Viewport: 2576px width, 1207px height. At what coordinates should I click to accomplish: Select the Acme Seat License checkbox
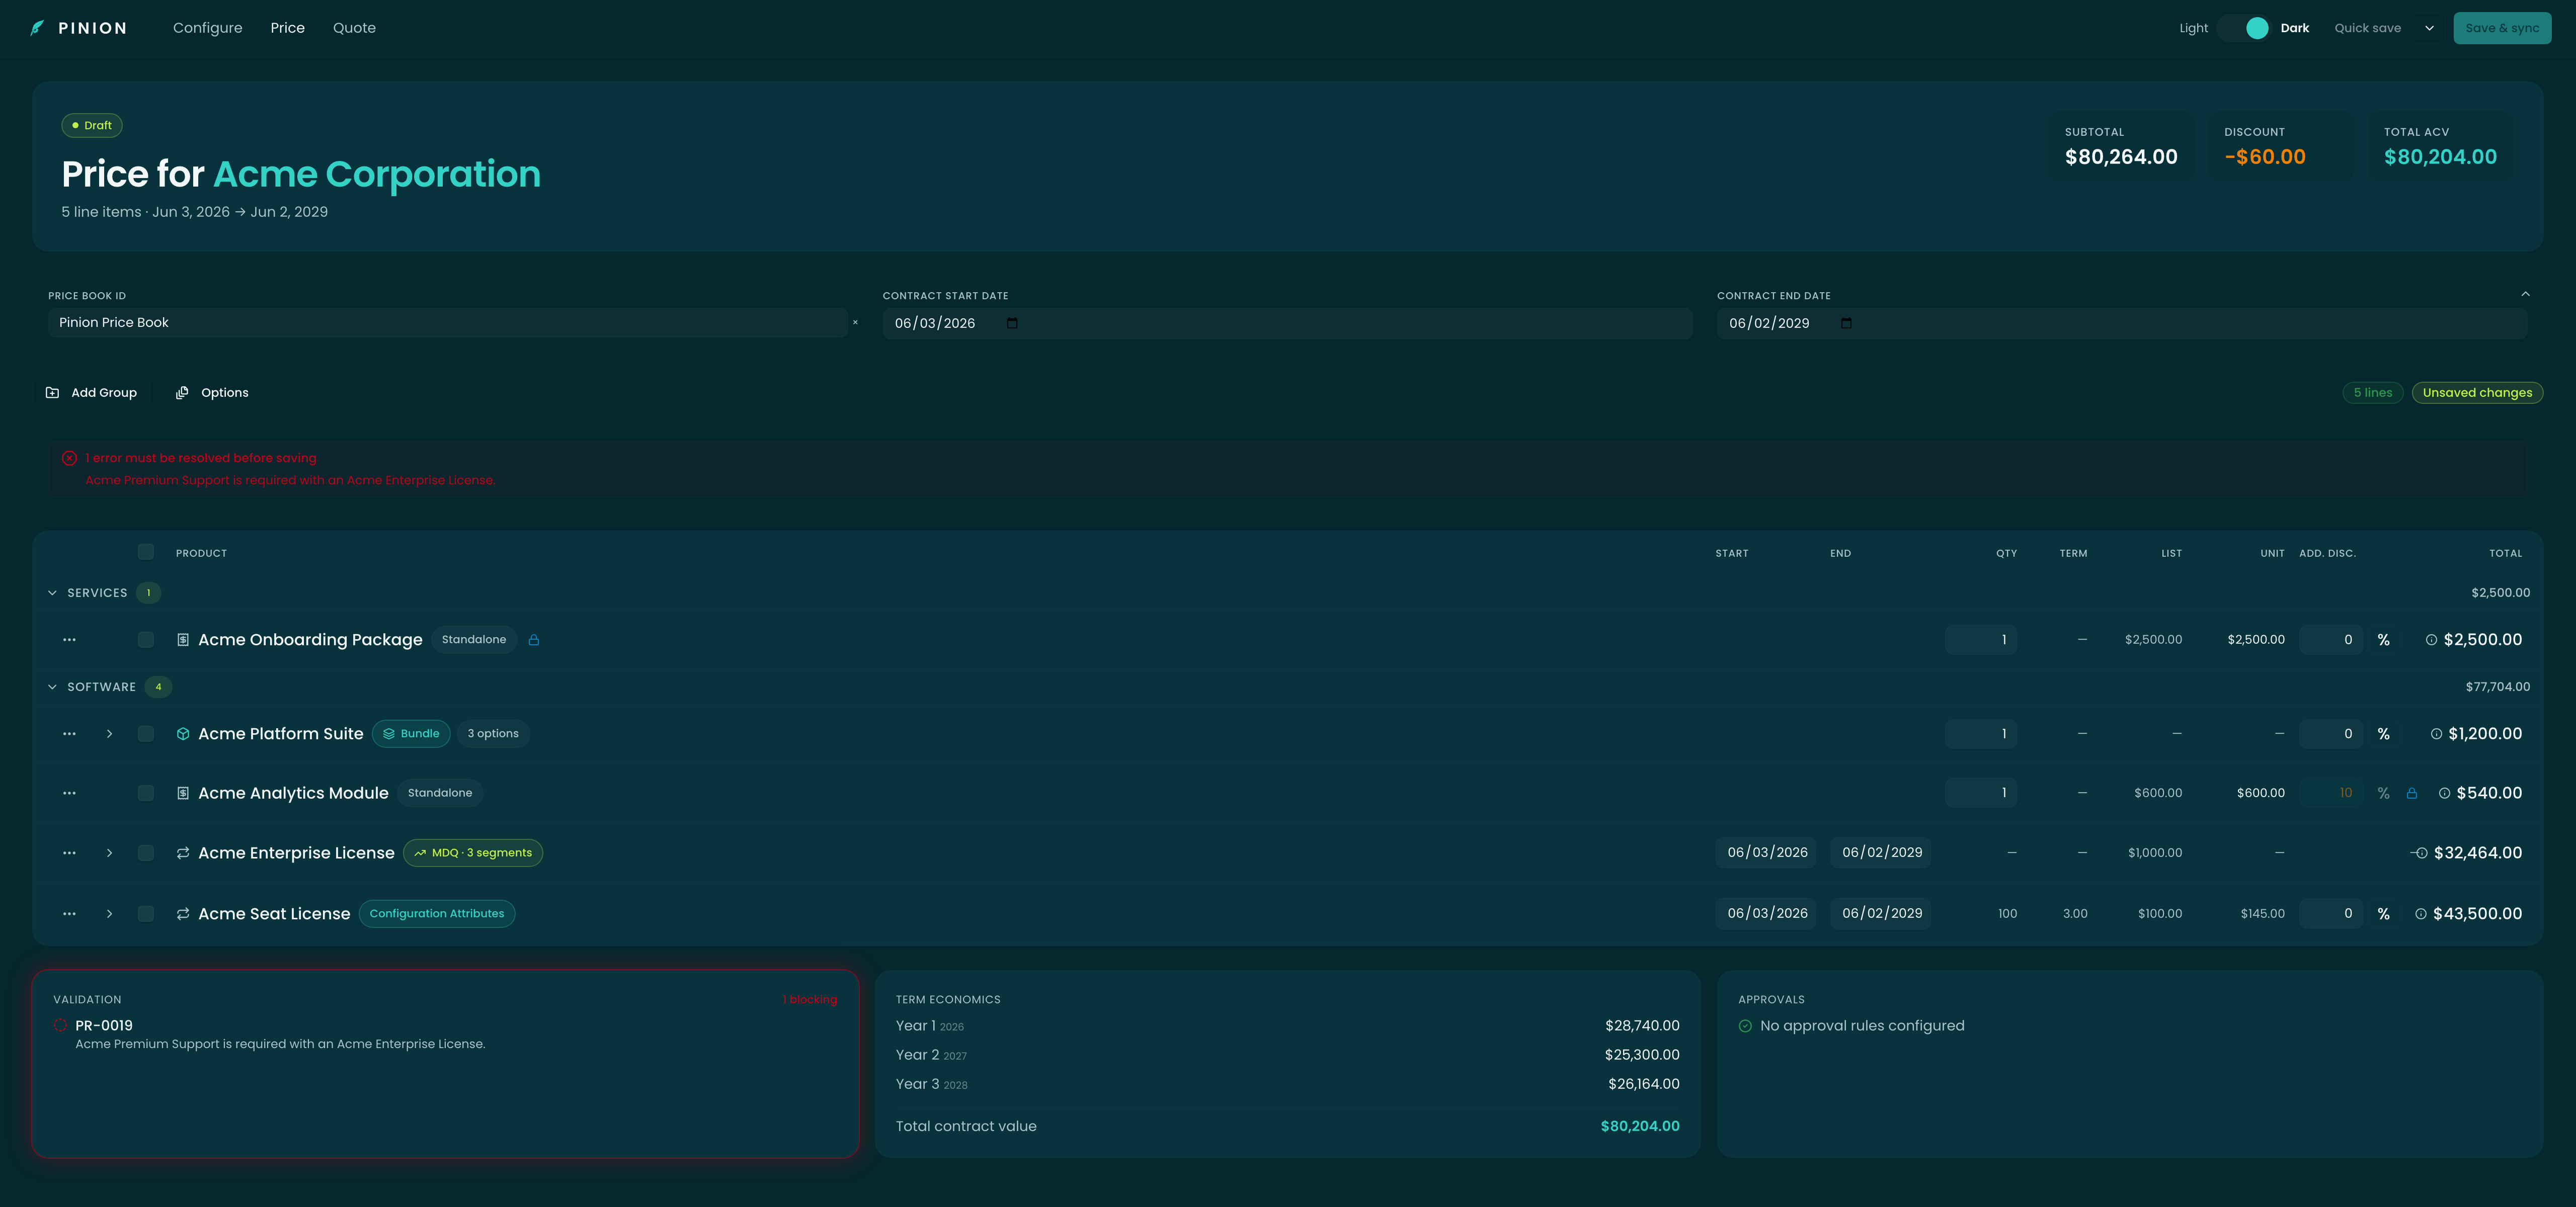(146, 914)
